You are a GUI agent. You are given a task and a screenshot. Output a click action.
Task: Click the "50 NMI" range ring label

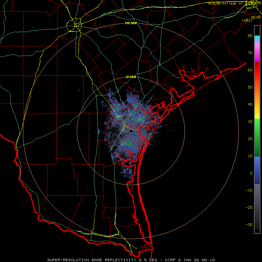[x=131, y=77]
